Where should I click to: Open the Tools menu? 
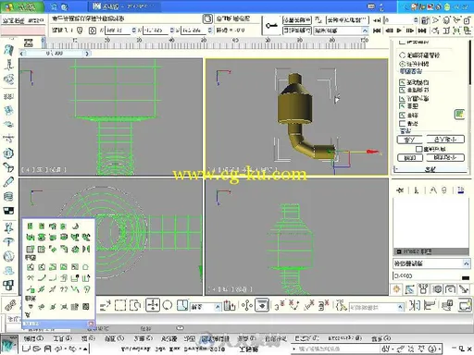tap(63, 338)
